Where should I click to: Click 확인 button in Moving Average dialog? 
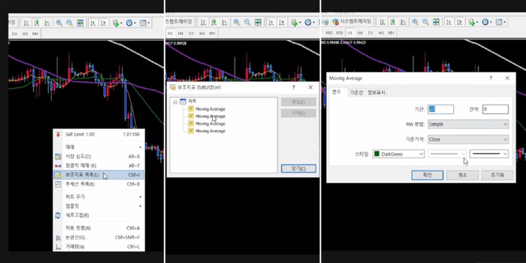[x=427, y=175]
